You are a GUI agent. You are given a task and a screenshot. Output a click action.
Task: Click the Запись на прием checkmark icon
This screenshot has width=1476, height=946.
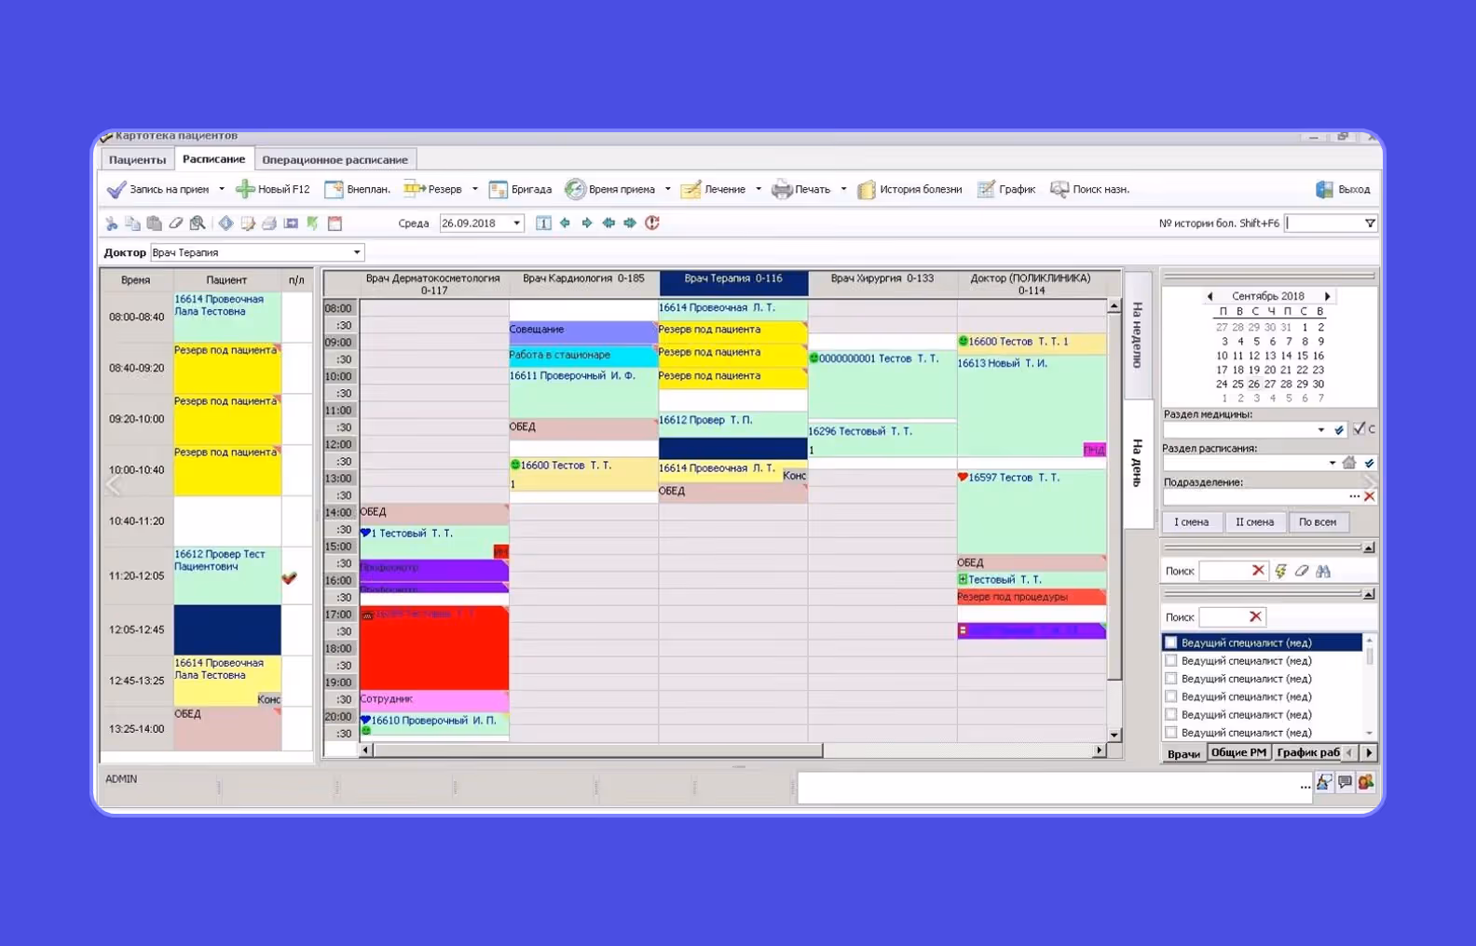[116, 189]
